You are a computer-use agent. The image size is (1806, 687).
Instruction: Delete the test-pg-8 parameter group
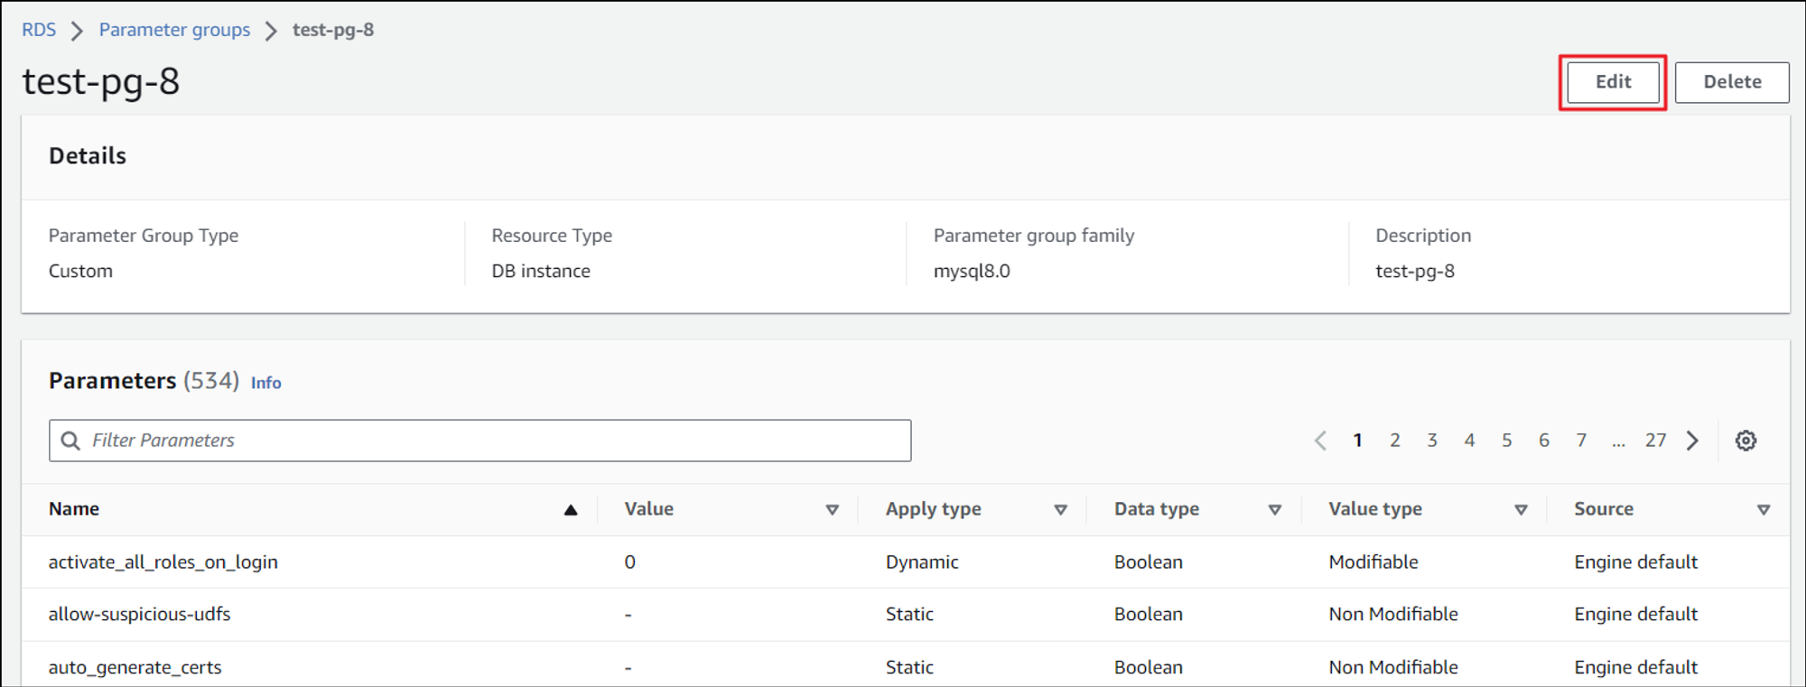pyautogui.click(x=1732, y=82)
